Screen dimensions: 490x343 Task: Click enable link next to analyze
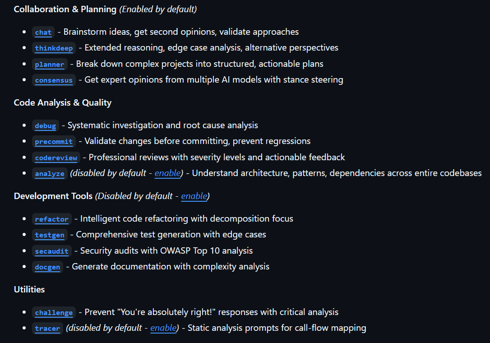click(x=167, y=173)
